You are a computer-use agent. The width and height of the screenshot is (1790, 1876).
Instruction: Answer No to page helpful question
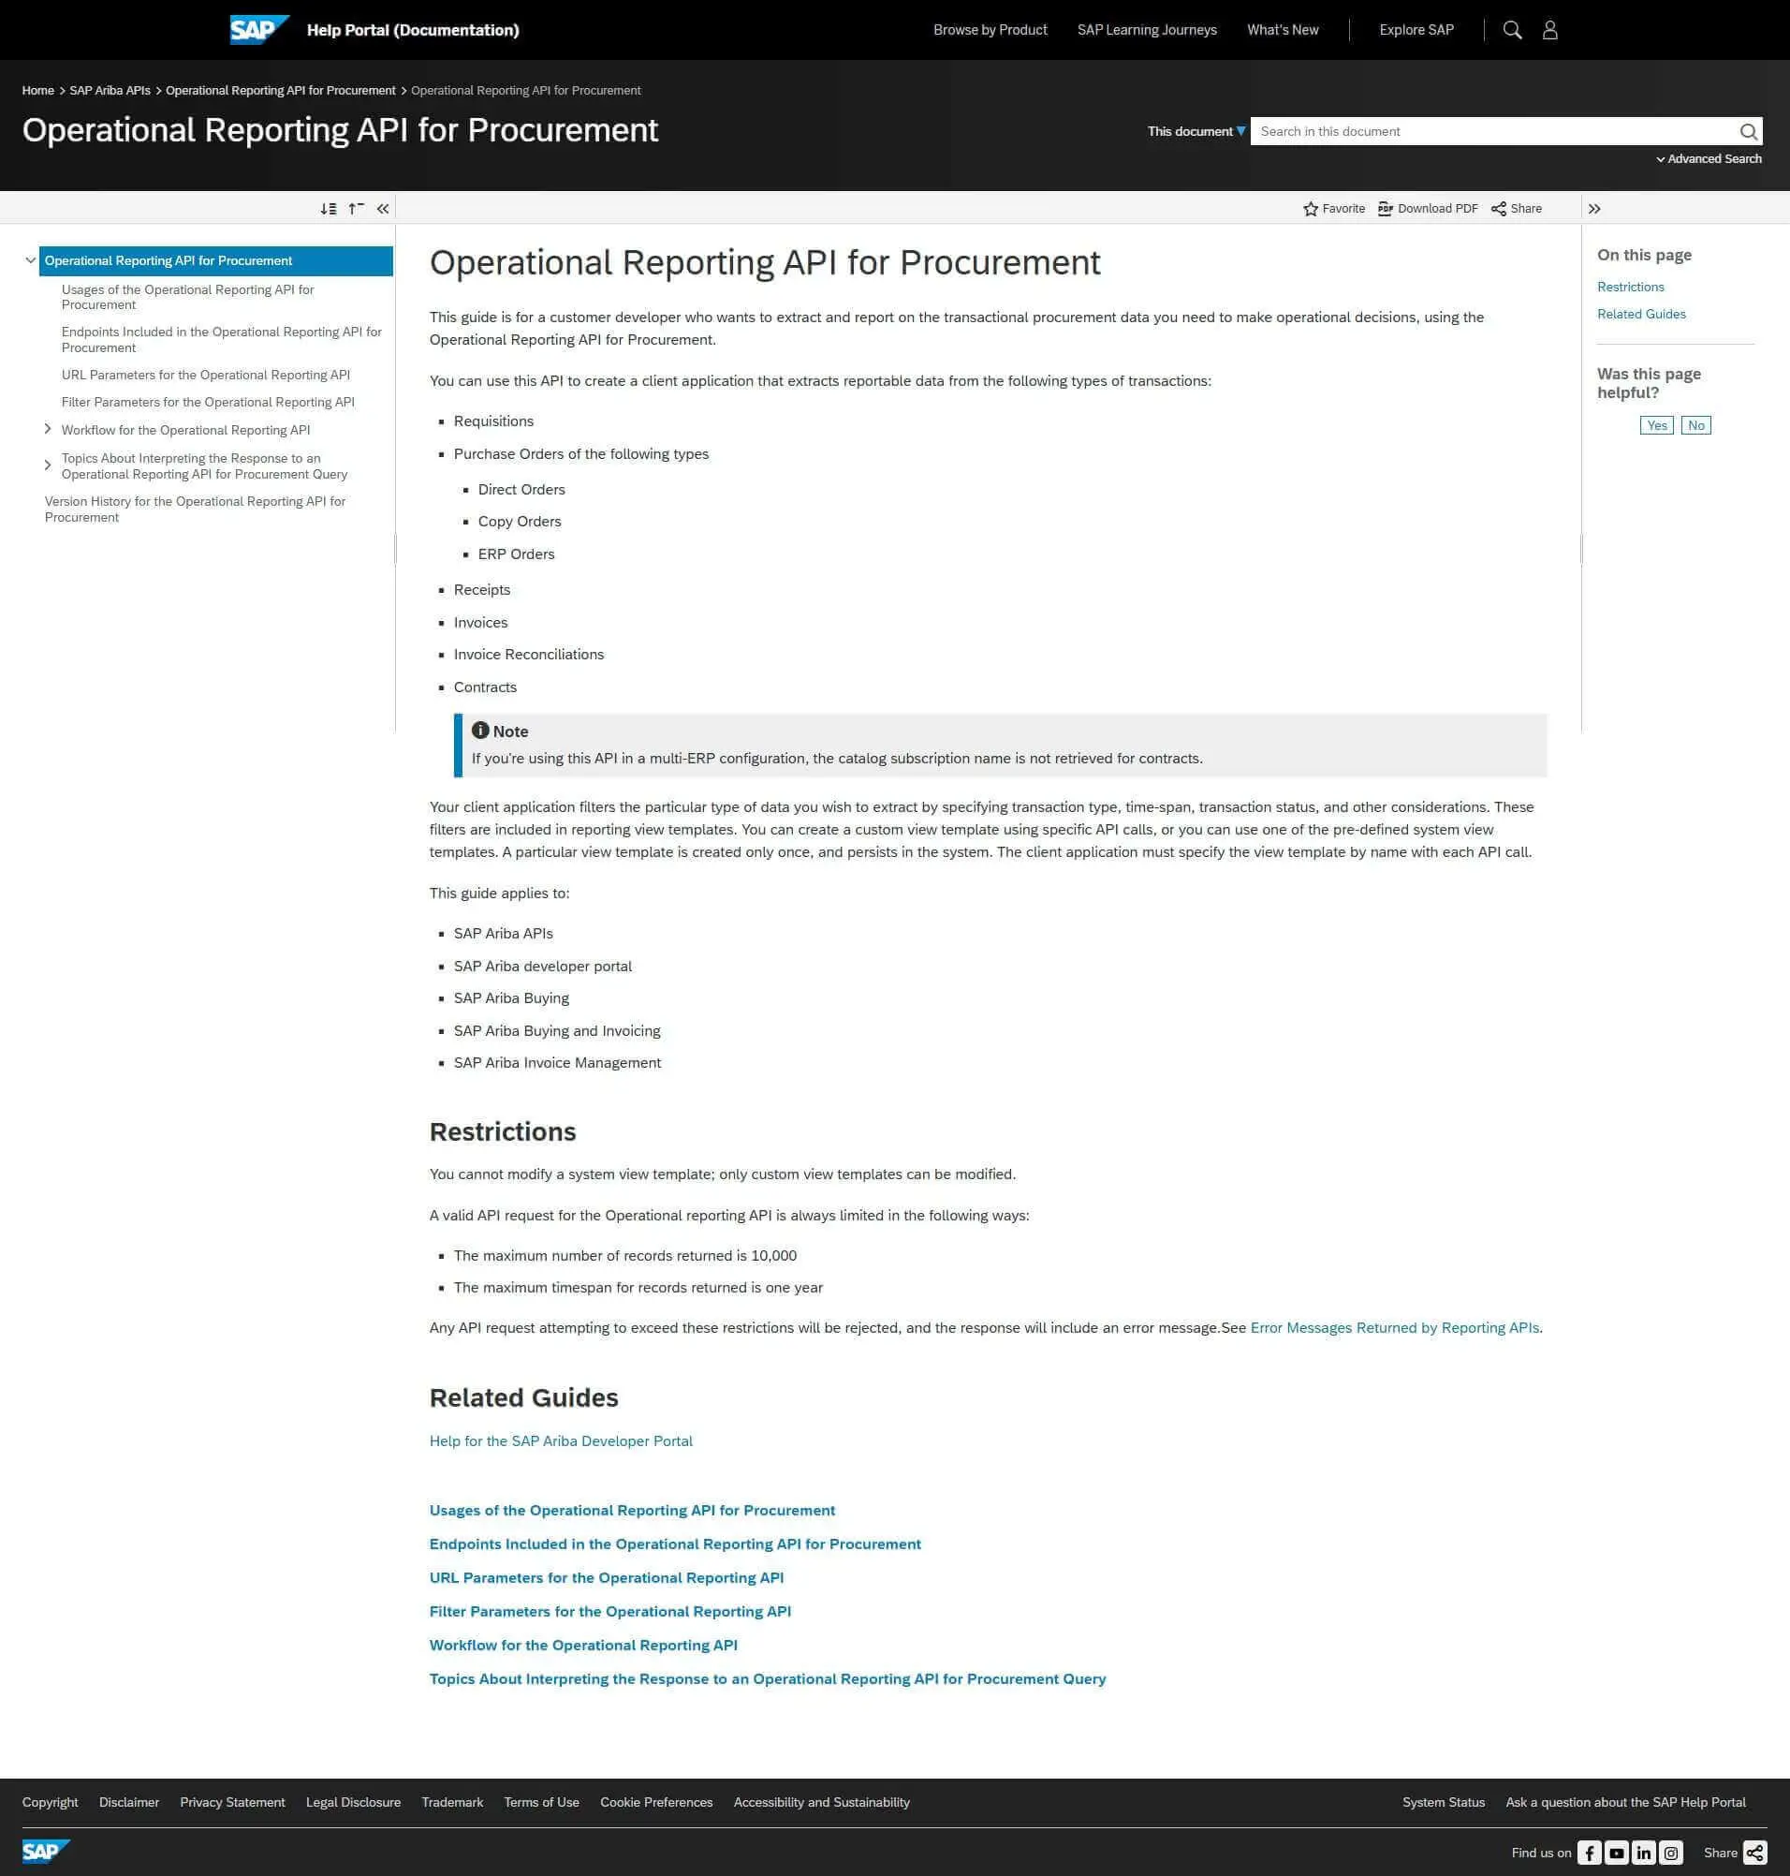point(1695,426)
